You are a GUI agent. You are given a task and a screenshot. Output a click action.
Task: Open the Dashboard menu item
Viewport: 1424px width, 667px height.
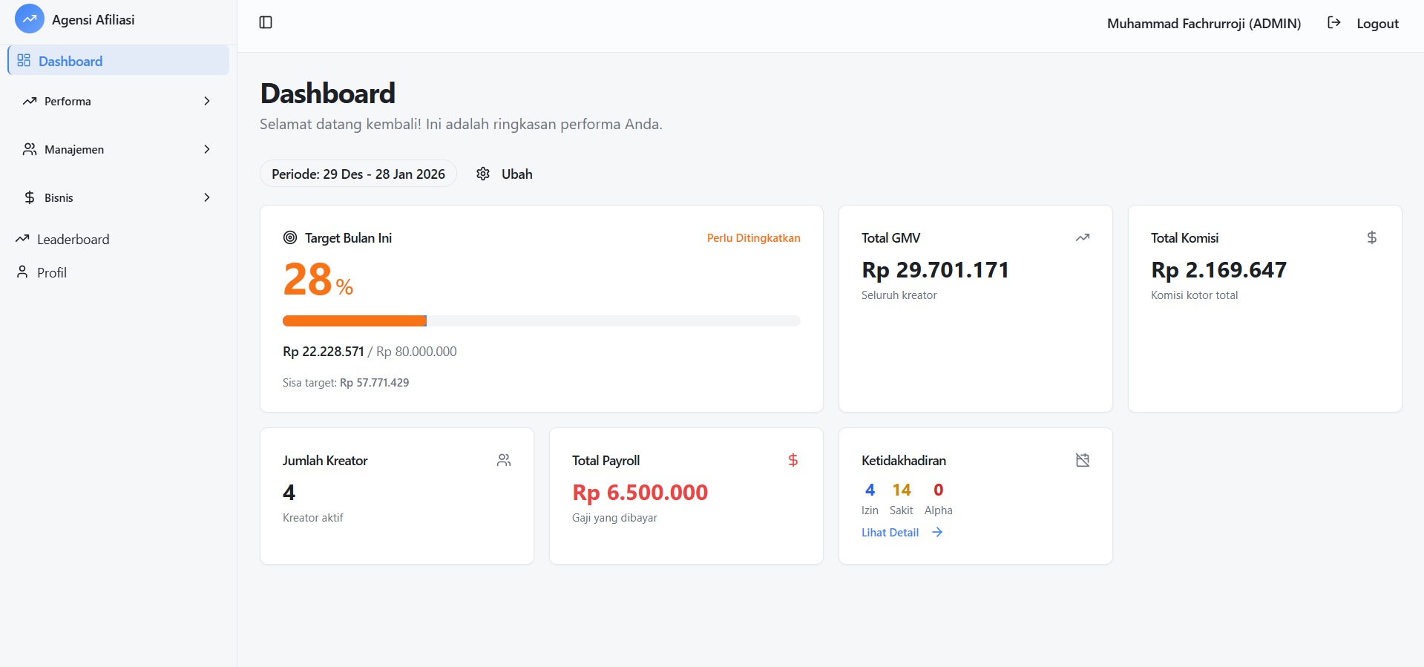pyautogui.click(x=119, y=60)
